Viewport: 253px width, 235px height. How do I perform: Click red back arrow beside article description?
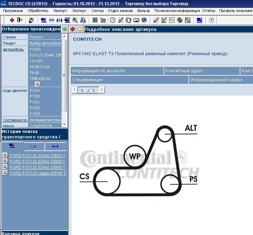[72, 29]
